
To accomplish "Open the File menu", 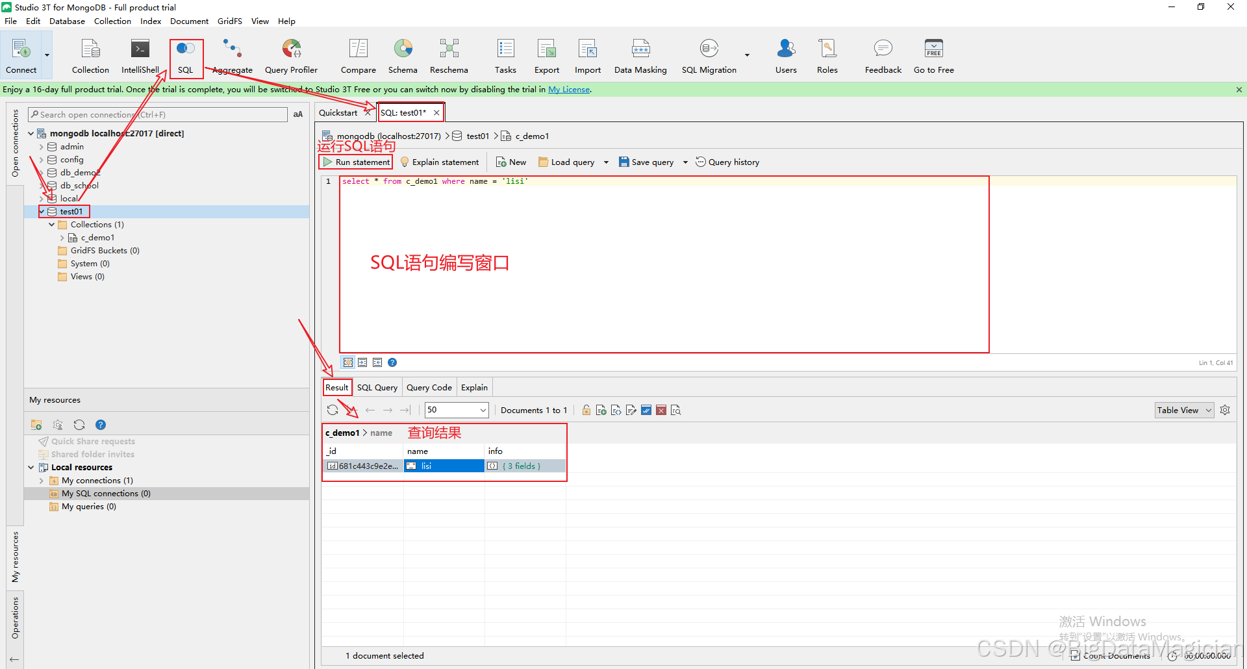I will click(x=10, y=21).
